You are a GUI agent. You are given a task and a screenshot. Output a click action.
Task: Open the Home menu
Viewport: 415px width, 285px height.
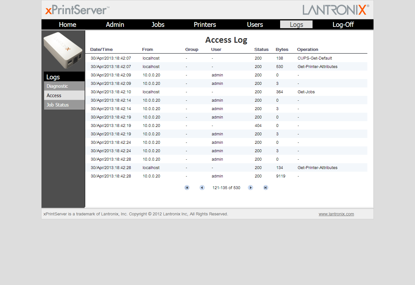click(67, 25)
